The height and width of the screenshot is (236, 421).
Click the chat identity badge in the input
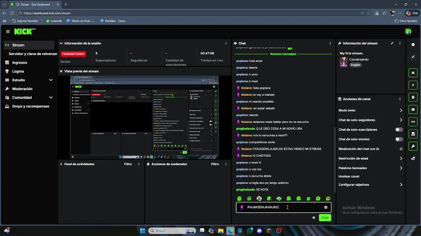pos(242,207)
